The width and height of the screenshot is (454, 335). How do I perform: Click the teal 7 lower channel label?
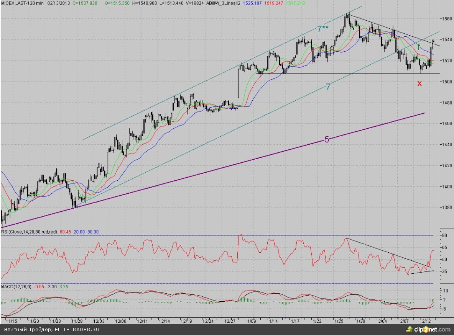(328, 87)
